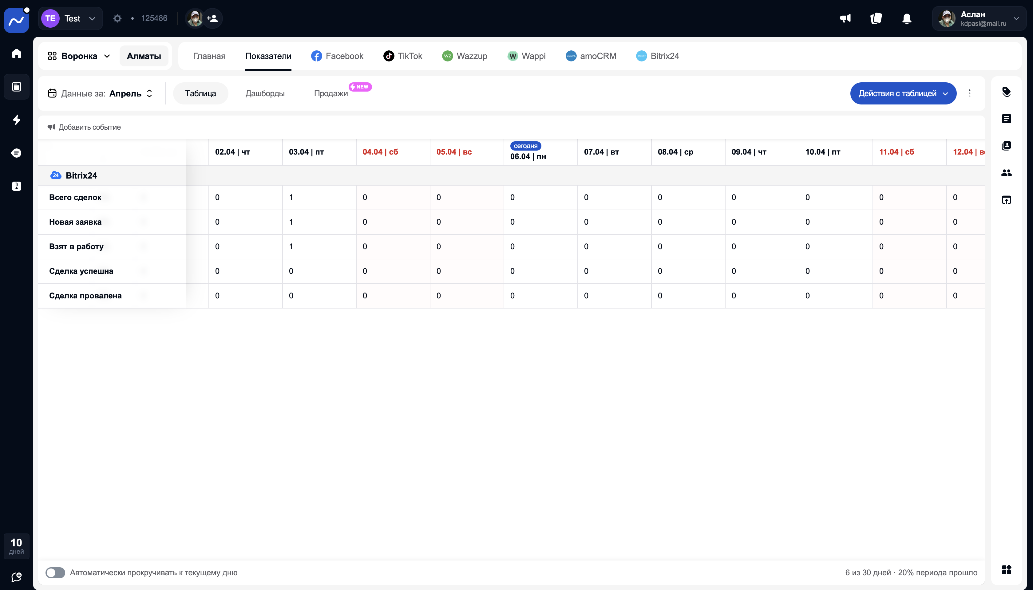Select the Алматы funnel button

[144, 56]
